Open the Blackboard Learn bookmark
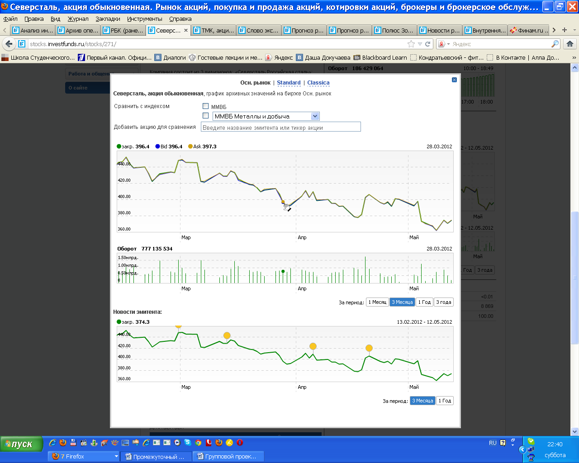 (x=380, y=57)
